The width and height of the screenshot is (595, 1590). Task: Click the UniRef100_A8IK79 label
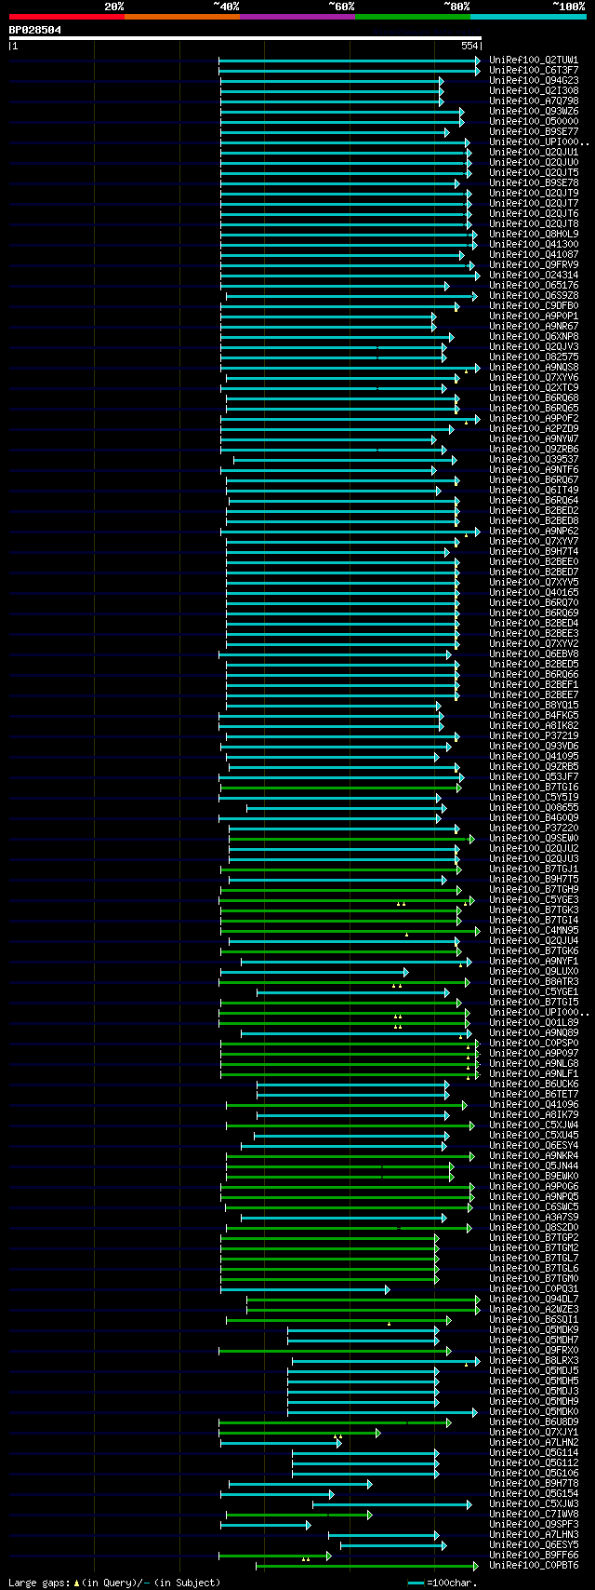(x=534, y=1114)
